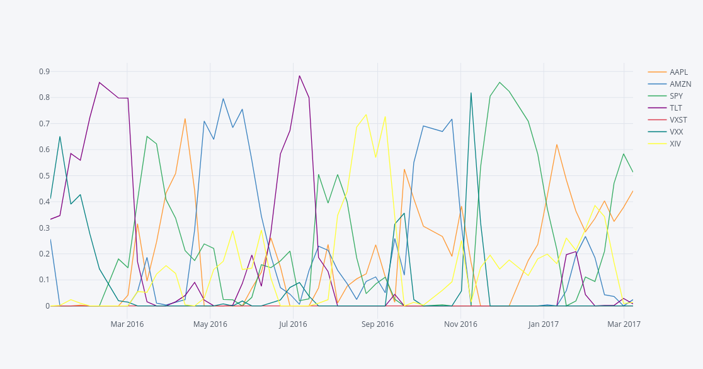Disable the VXST trace in legend

pos(678,120)
